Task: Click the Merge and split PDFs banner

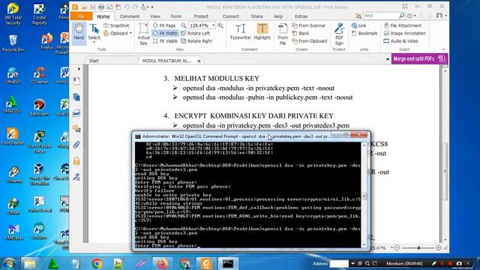Action: [x=419, y=58]
